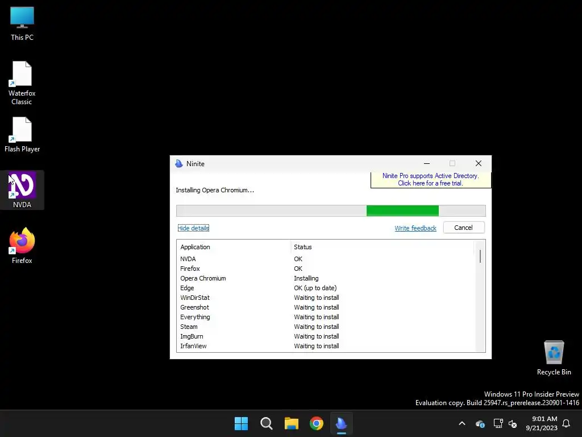The height and width of the screenshot is (437, 582).
Task: Cancel the Ninite installation
Action: 464,228
